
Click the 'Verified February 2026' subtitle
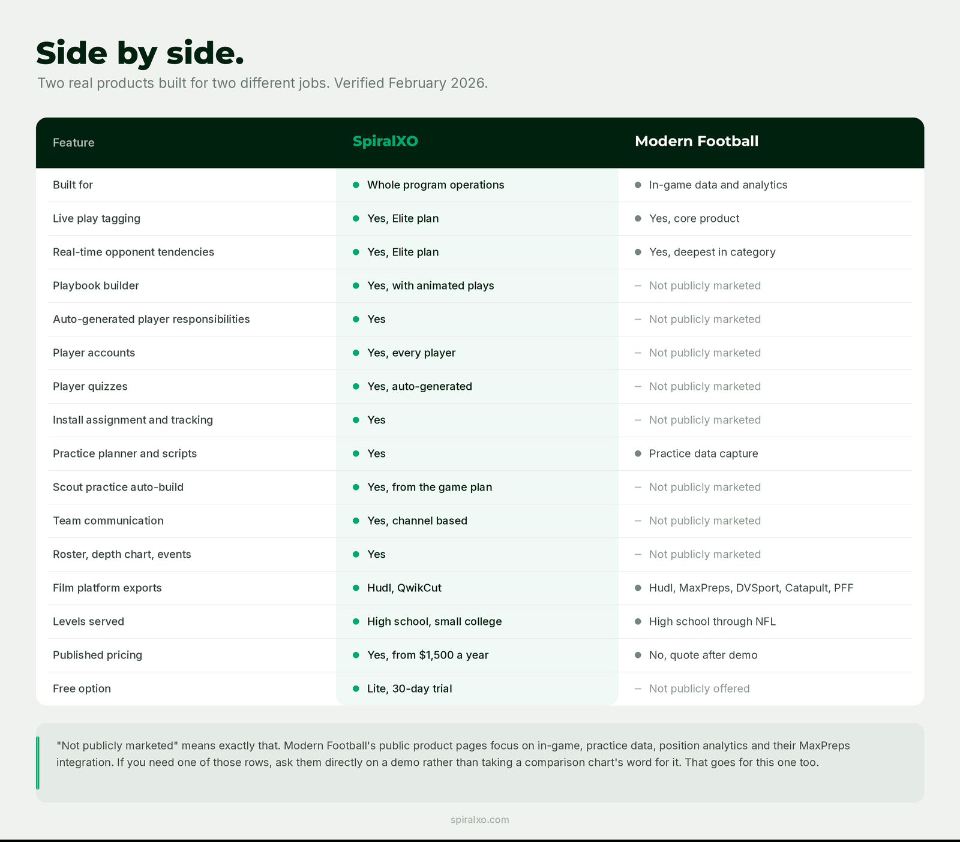pyautogui.click(x=410, y=83)
